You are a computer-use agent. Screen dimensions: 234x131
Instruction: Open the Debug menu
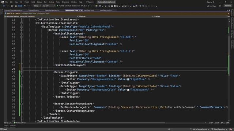pos(39,2)
